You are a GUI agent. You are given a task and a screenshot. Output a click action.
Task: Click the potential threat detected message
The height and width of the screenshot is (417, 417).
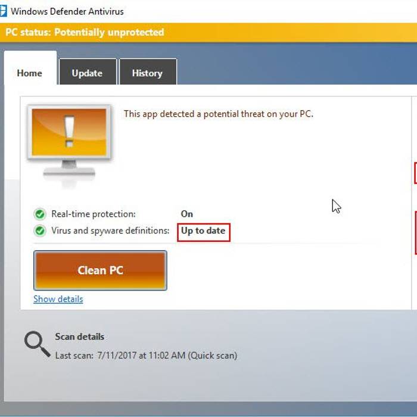point(219,114)
